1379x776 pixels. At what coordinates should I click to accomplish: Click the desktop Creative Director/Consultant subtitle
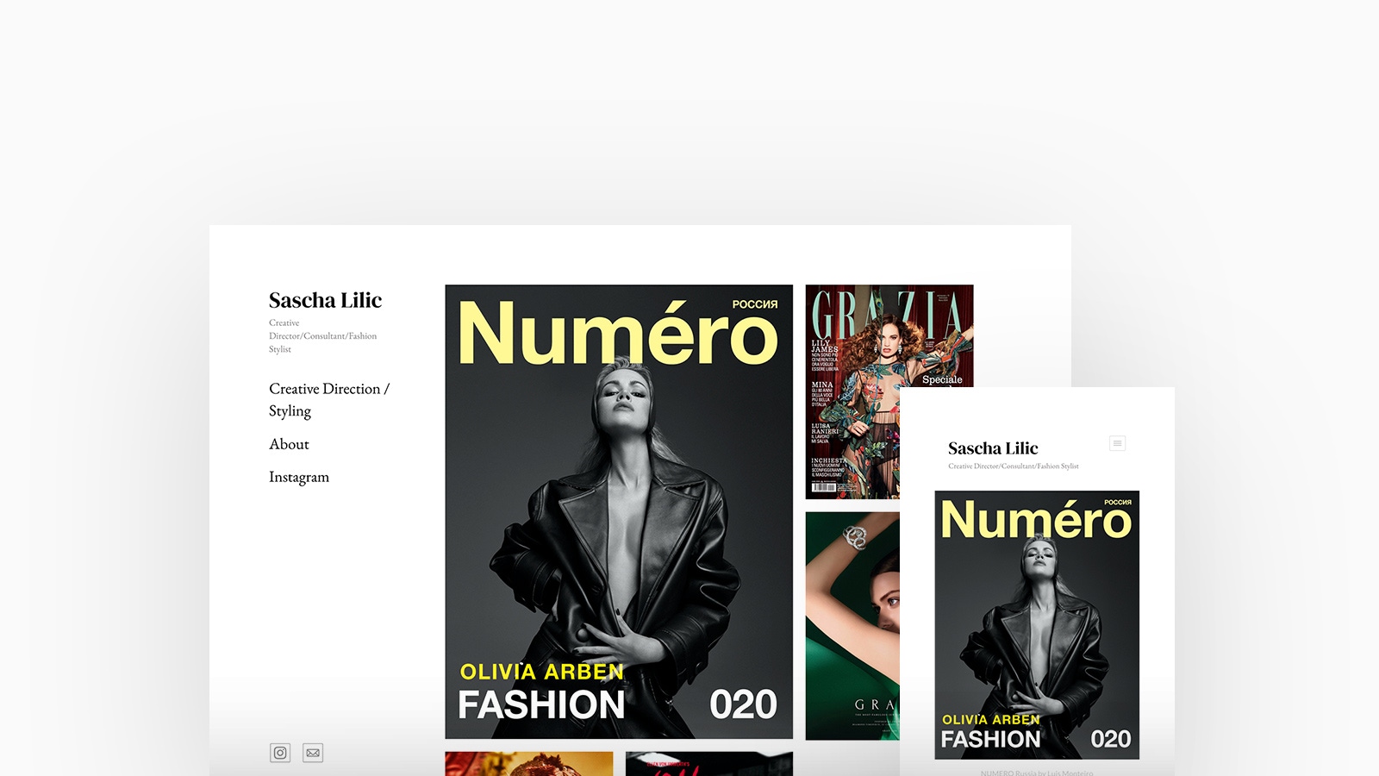click(322, 335)
